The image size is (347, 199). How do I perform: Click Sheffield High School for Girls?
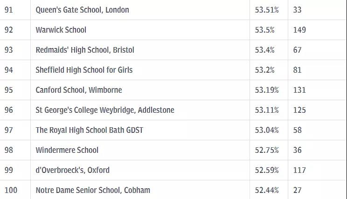coord(84,70)
